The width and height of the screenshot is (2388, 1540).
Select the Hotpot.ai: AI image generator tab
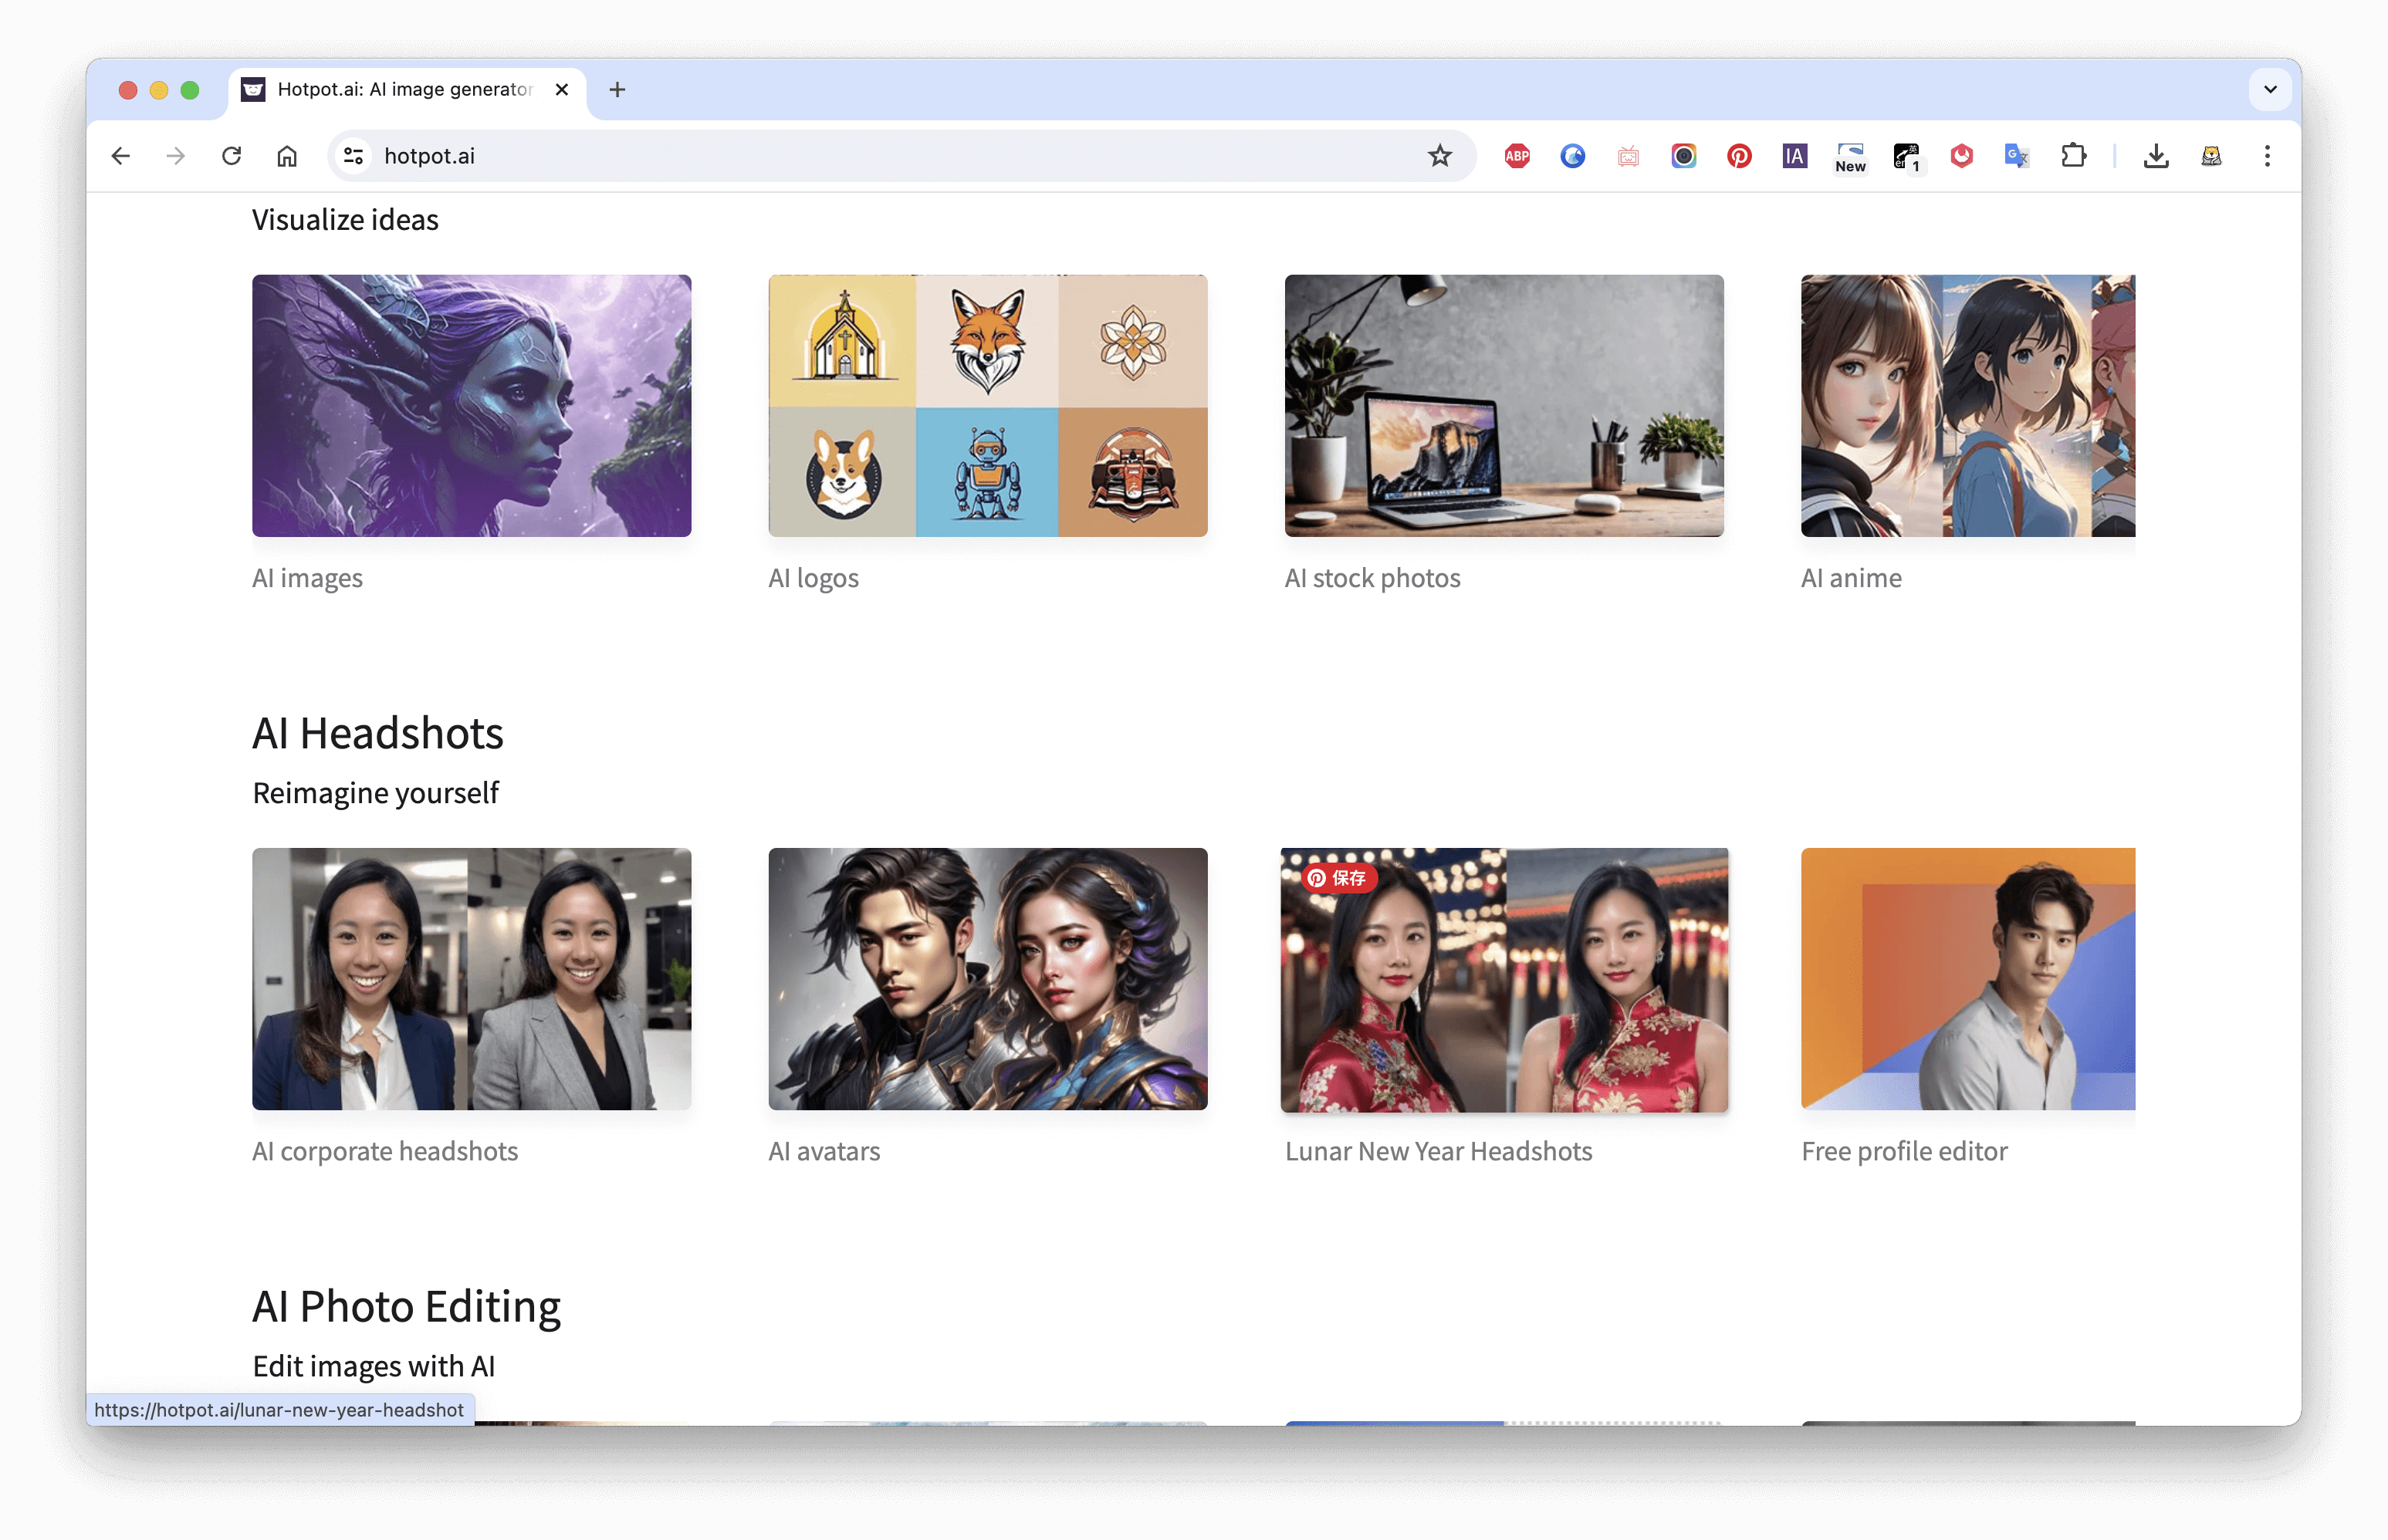coord(406,90)
